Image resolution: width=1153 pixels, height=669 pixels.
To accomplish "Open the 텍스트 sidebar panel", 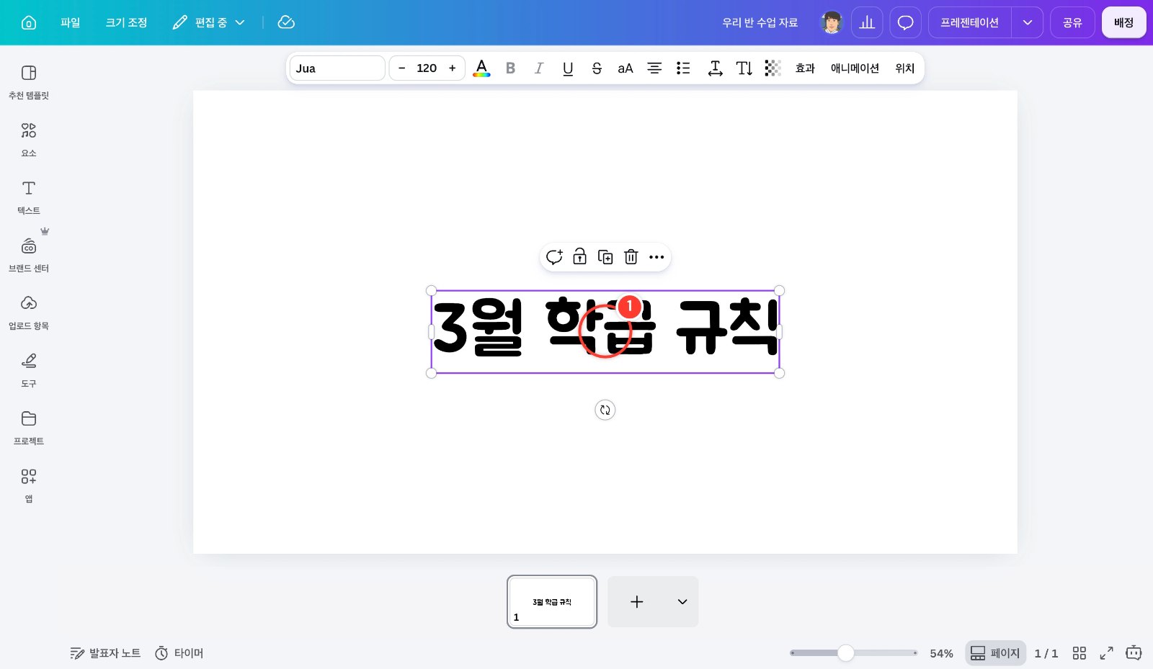I will (x=29, y=197).
